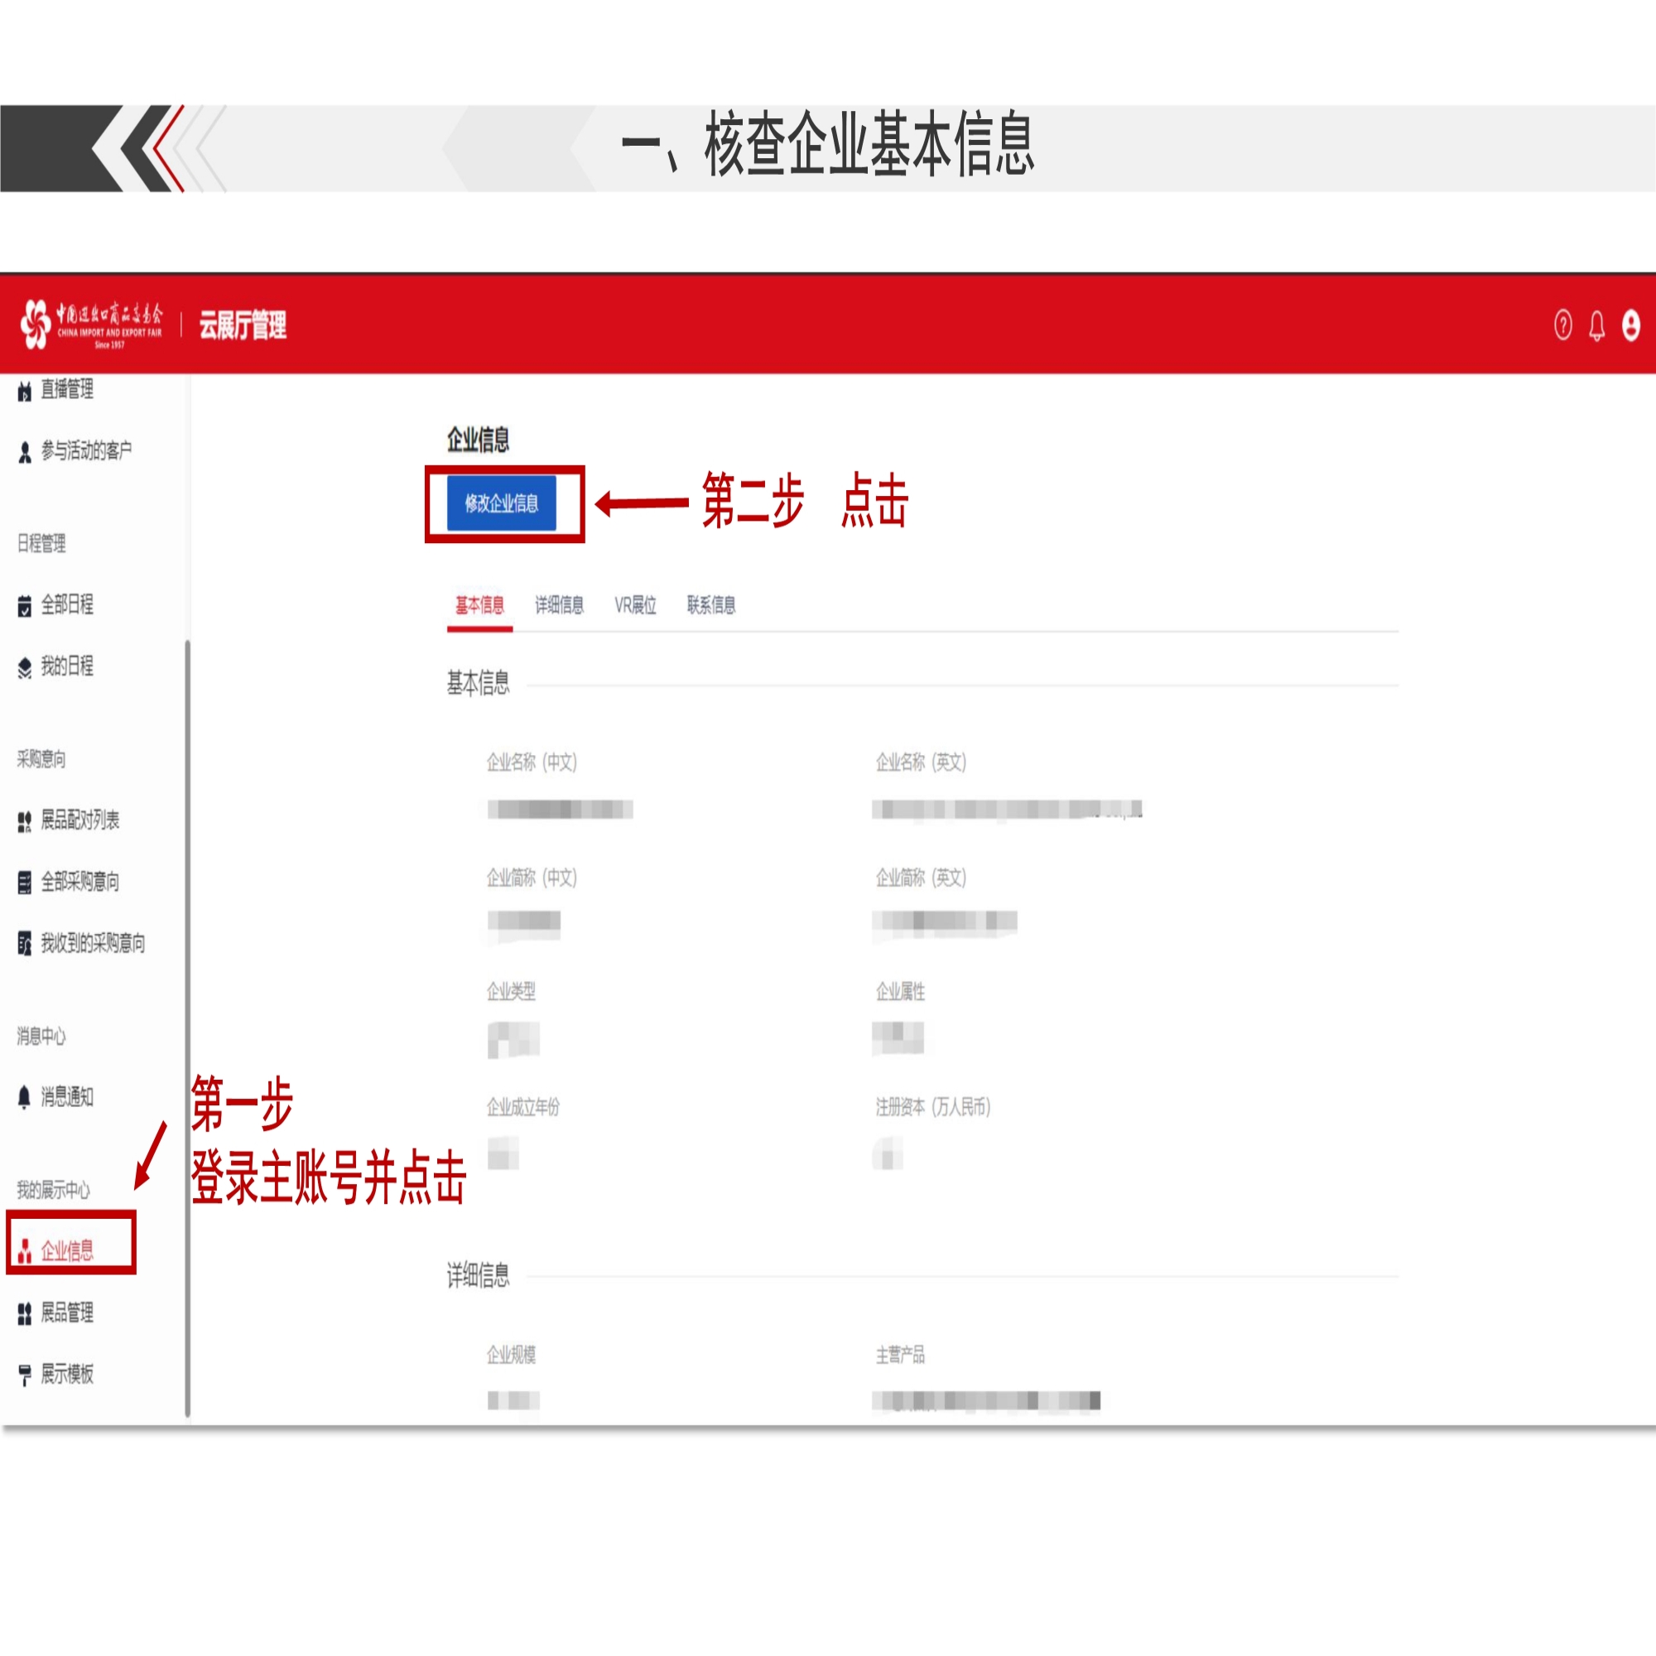Click the 我的展示中心 section heading
Image resolution: width=1656 pixels, height=1656 pixels.
tap(54, 1191)
